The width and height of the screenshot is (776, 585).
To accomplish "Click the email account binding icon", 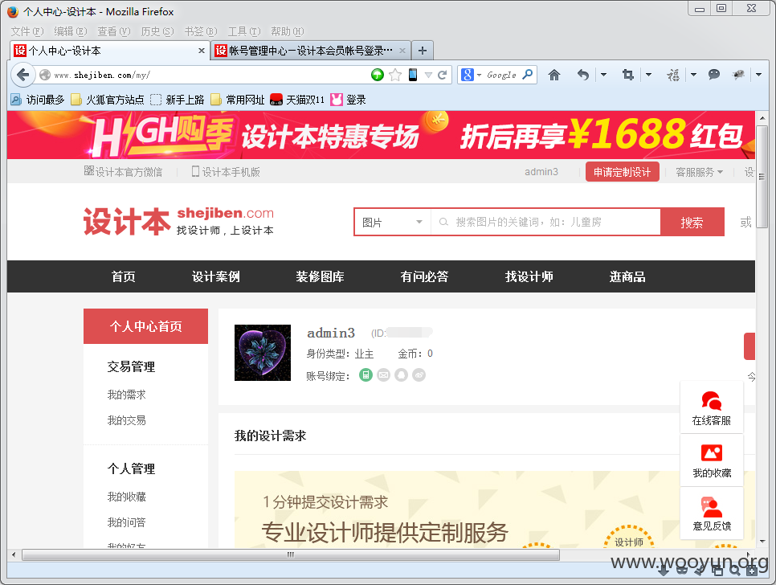I will pos(383,375).
